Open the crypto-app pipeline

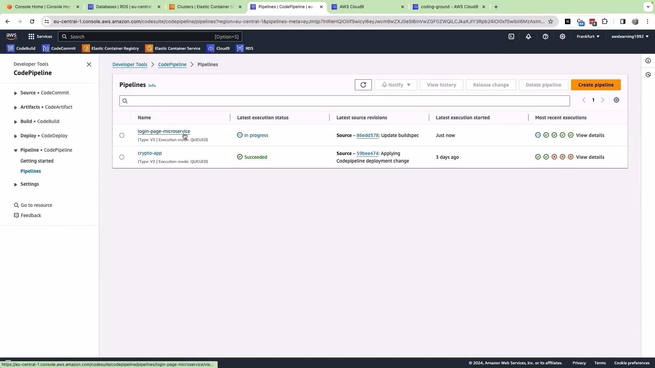click(x=150, y=153)
